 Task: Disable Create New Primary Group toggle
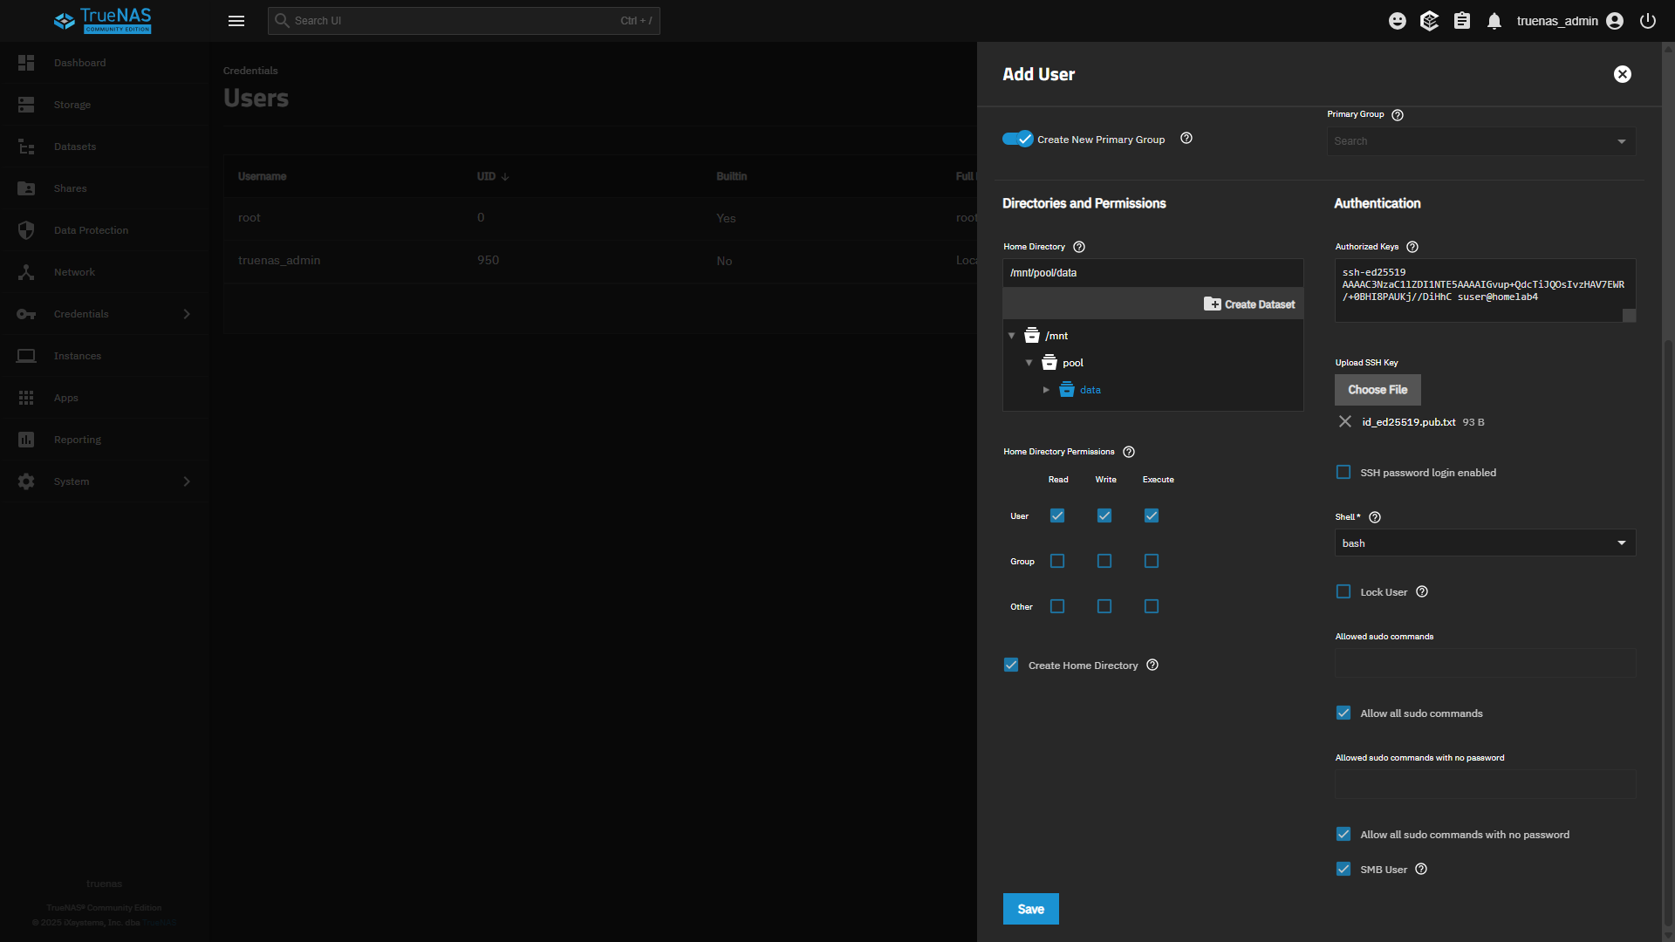coord(1017,139)
